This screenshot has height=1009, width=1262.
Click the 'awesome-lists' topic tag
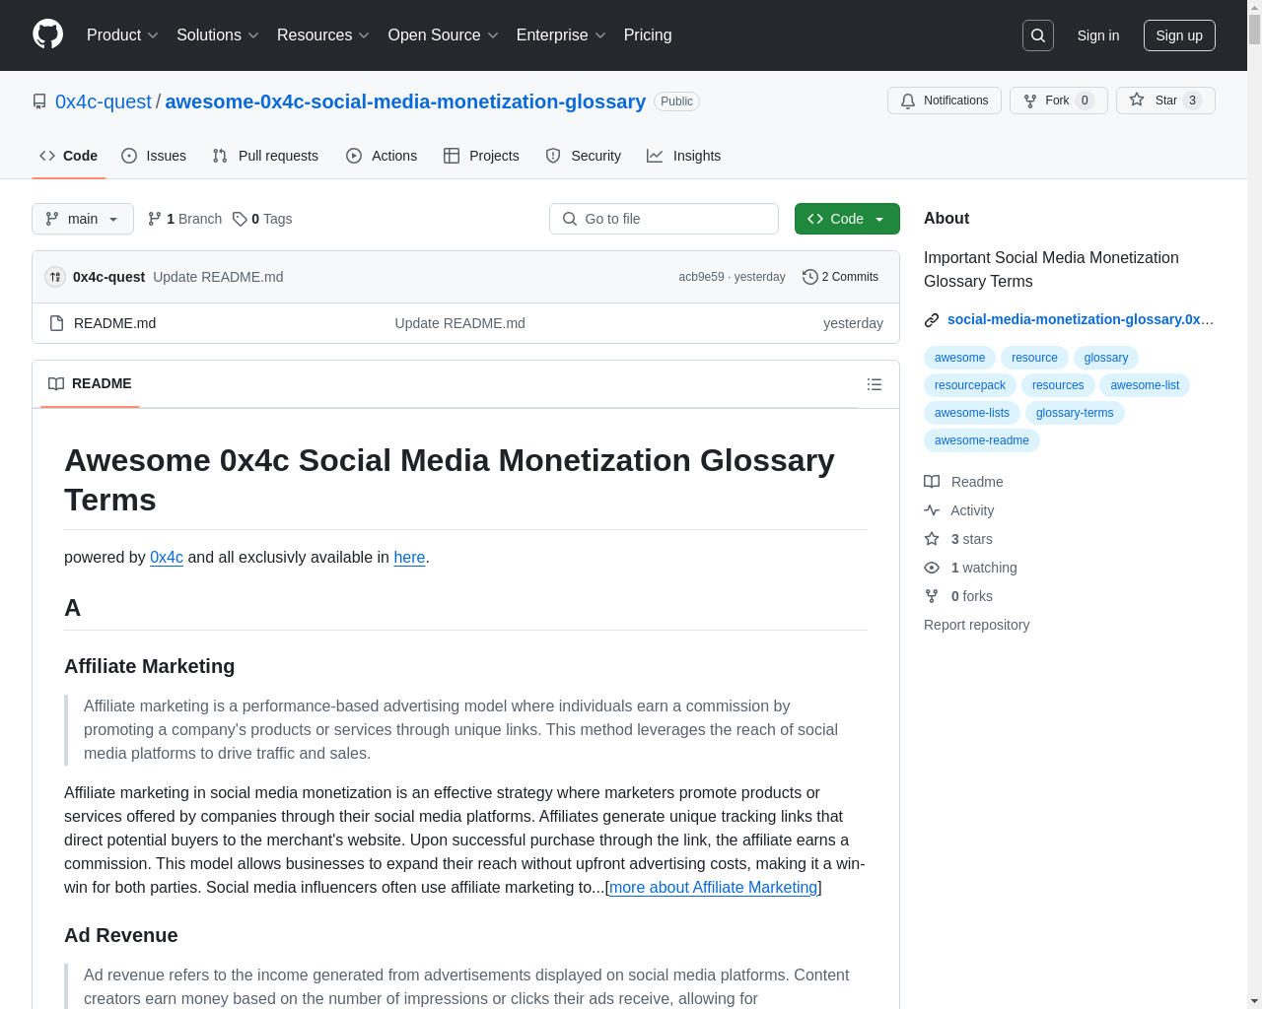point(972,413)
